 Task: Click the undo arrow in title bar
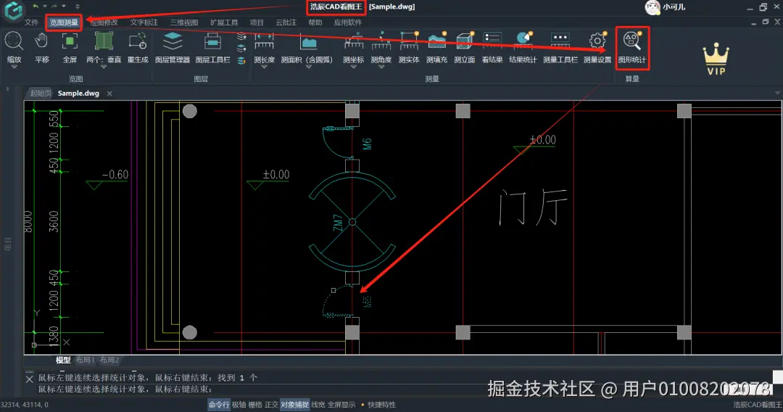[x=36, y=7]
